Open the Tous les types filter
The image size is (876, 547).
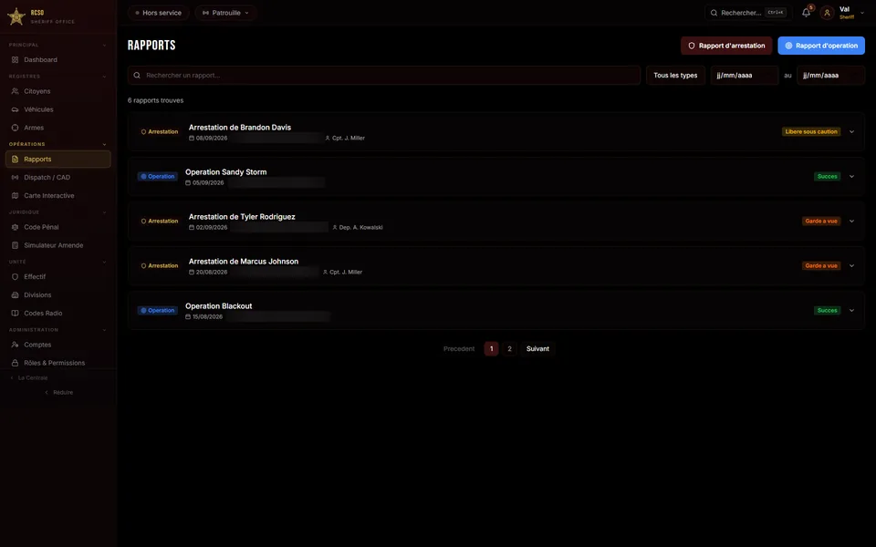[x=675, y=76]
